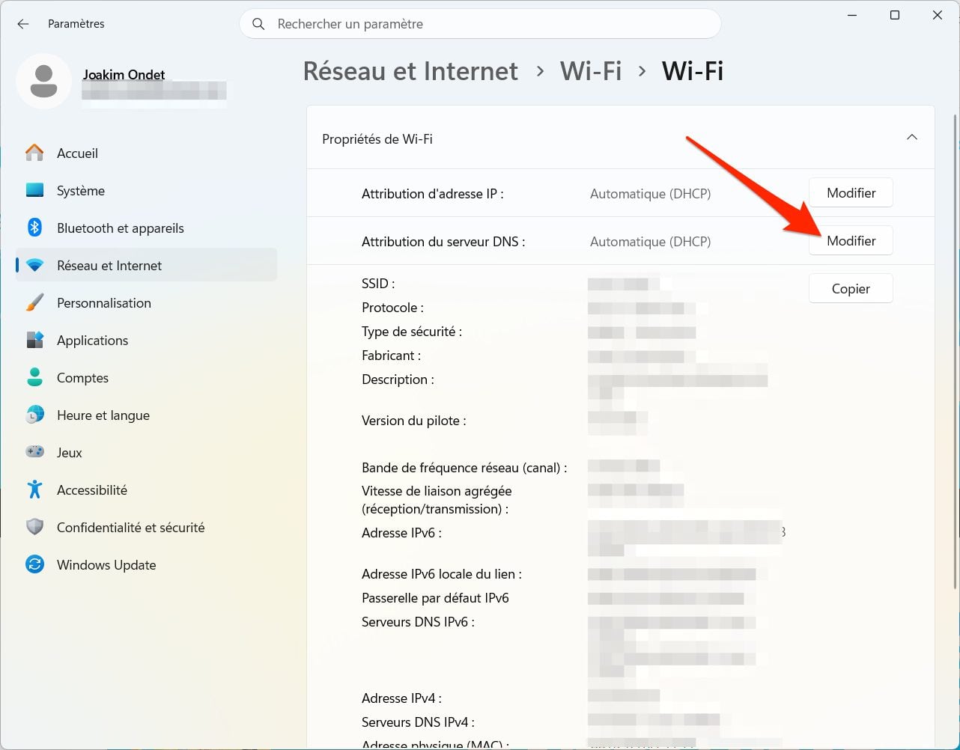This screenshot has height=750, width=960.
Task: Click the Automatique (DHCP) value for IP
Action: (x=650, y=194)
